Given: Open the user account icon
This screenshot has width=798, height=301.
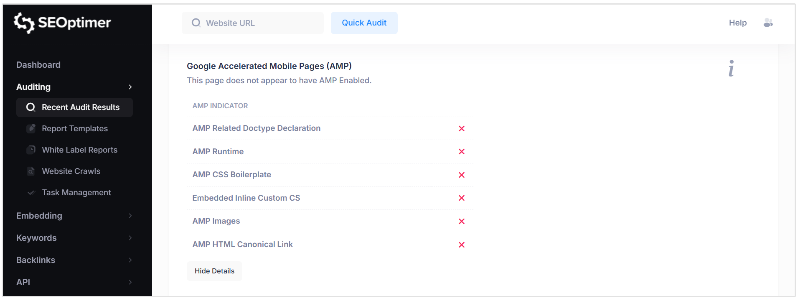Looking at the screenshot, I should [x=768, y=23].
